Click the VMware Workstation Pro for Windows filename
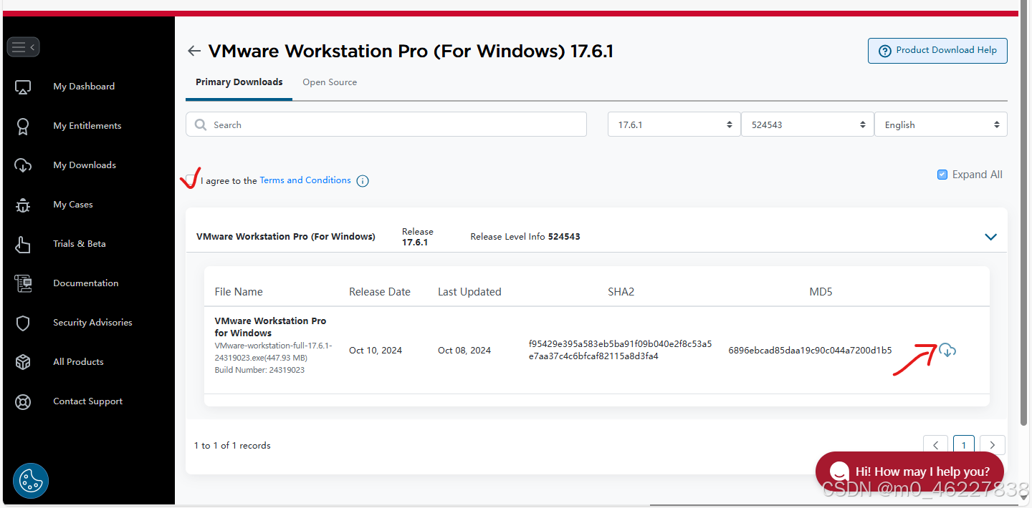 pyautogui.click(x=270, y=327)
